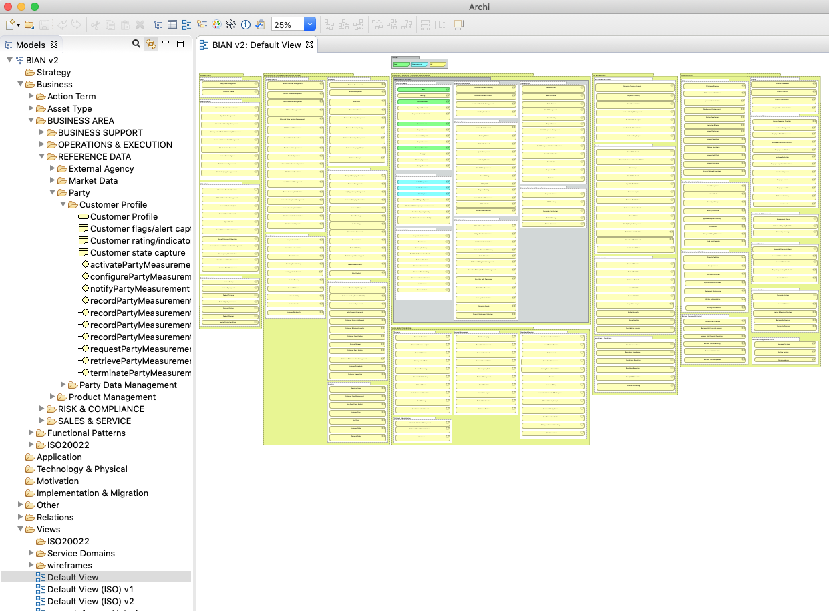Click the Align Right toolbar icon
Image resolution: width=829 pixels, height=611 pixels.
coord(359,25)
